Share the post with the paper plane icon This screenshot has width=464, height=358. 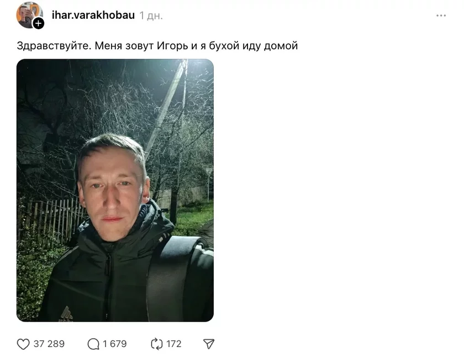click(209, 344)
